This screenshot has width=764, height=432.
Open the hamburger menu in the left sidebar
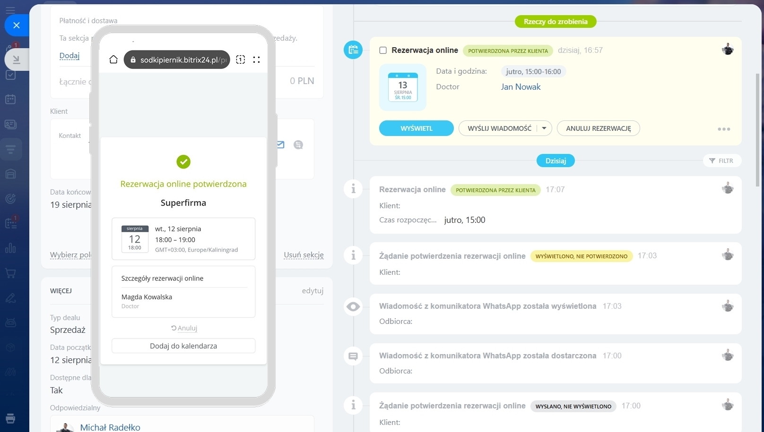pyautogui.click(x=10, y=10)
